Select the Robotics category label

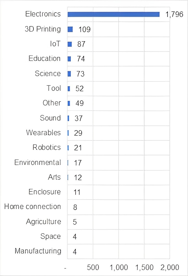click(47, 148)
